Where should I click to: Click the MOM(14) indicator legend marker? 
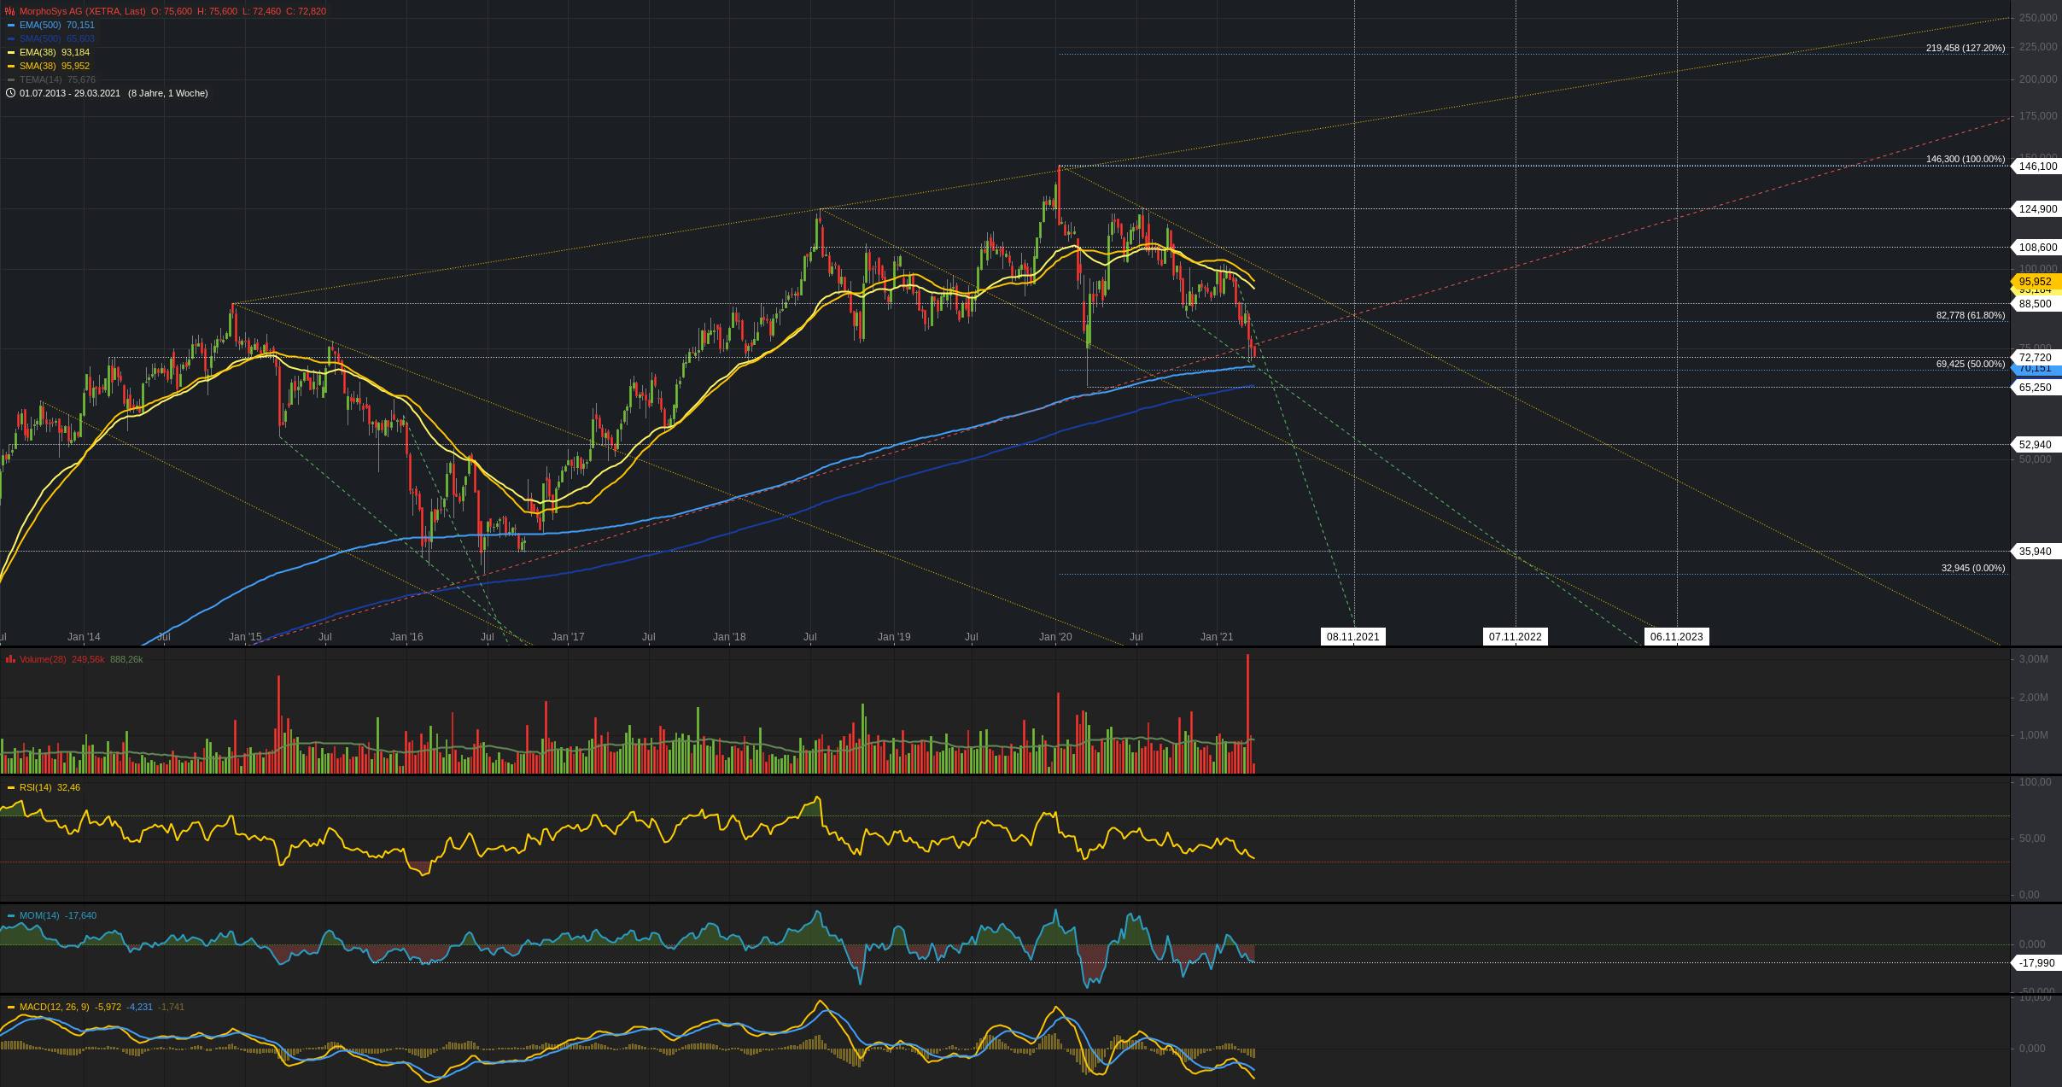pos(10,915)
